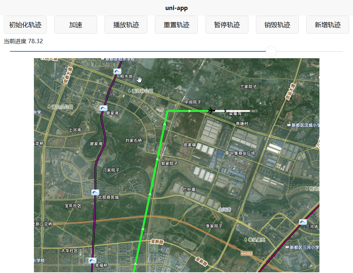353x273 pixels.
Task: Reset the track using 重置轨迹
Action: tap(176, 24)
